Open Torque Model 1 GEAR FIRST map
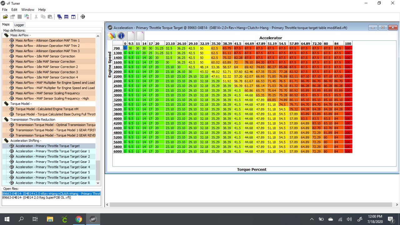The height and width of the screenshot is (225, 400). click(x=55, y=130)
